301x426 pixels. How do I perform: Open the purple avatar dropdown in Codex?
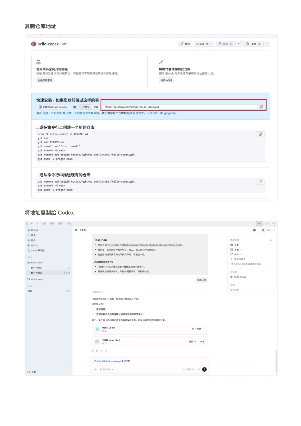click(x=255, y=230)
